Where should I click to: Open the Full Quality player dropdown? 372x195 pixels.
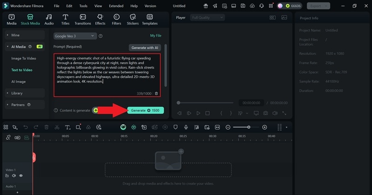point(207,18)
